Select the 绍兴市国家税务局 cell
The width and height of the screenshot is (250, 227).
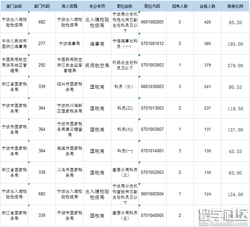coord(69,87)
